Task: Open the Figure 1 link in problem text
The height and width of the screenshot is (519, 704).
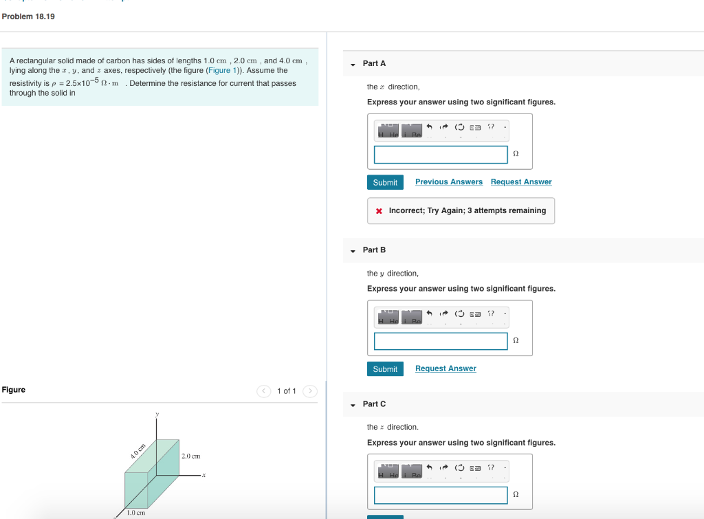Action: click(222, 71)
